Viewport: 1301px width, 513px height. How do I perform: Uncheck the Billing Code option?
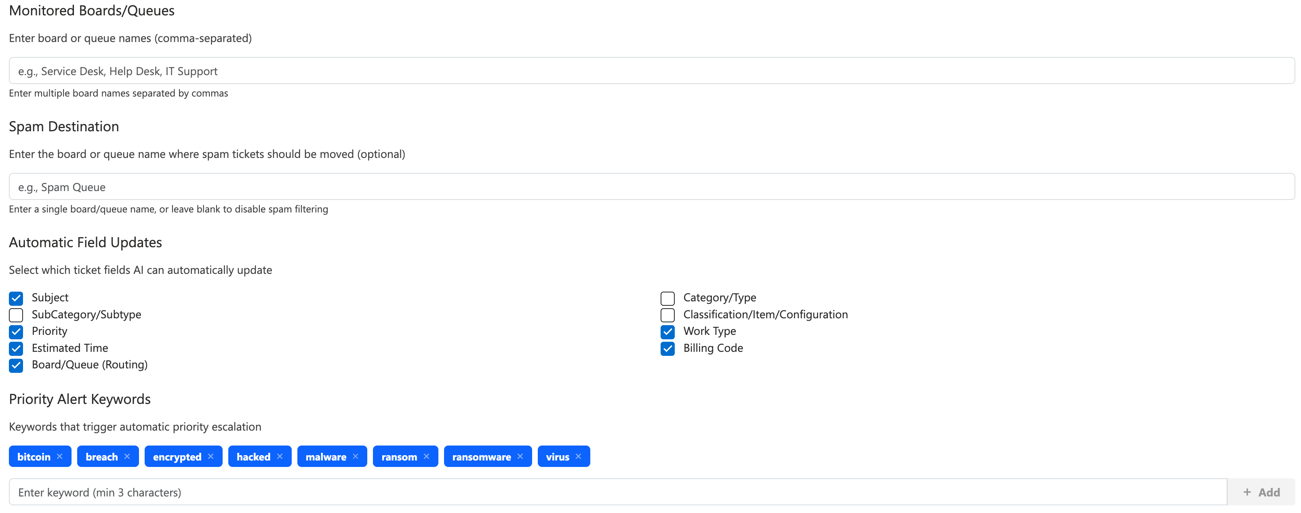click(x=667, y=349)
